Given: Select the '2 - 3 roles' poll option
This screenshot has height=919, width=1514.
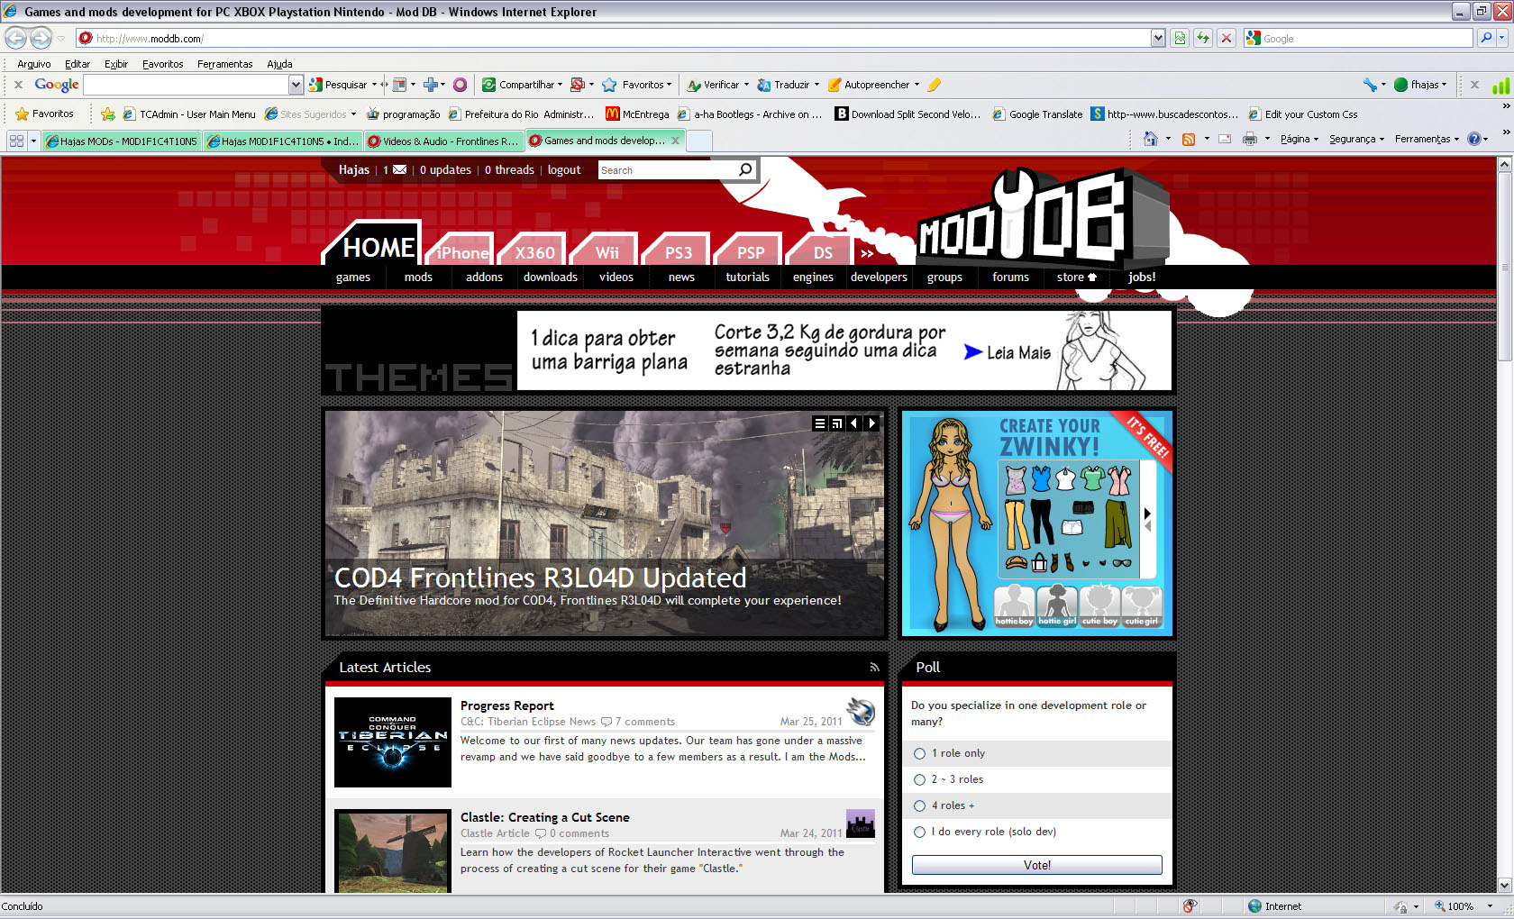Looking at the screenshot, I should point(919,779).
